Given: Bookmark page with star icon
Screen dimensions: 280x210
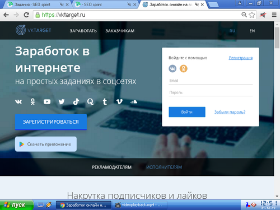Looking at the screenshot, I should (252, 15).
